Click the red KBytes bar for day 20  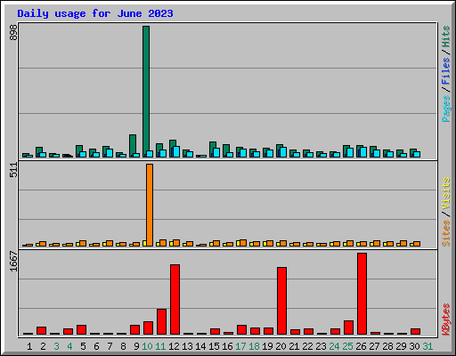click(281, 301)
